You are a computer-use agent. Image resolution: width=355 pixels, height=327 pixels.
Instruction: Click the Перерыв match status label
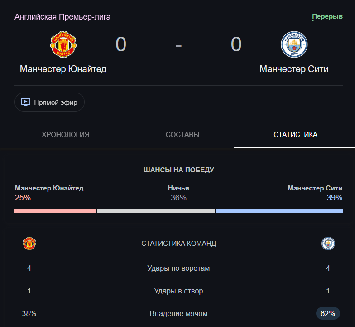point(327,16)
